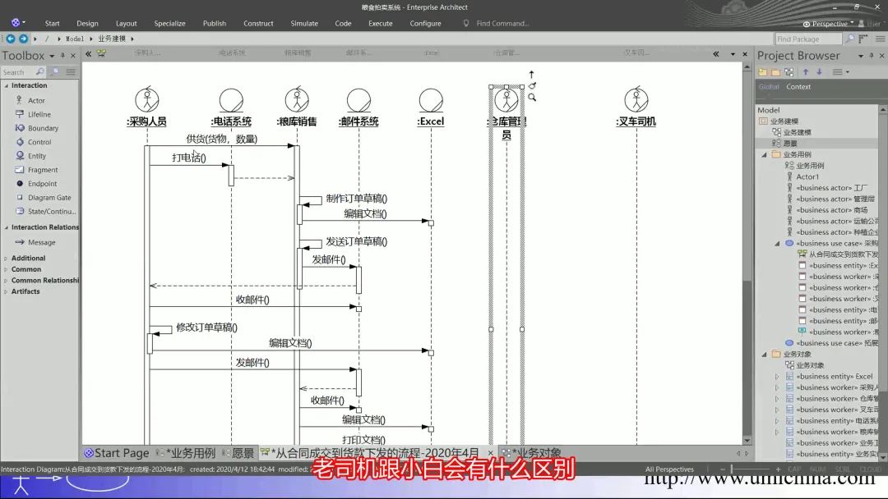Click the navigate Forward arrow button

tap(23, 39)
